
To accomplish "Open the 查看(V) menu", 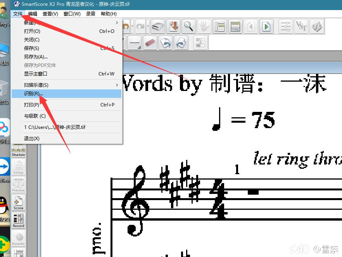I will pyautogui.click(x=50, y=14).
